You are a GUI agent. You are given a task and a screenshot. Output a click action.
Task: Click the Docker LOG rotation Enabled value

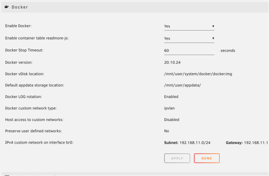[171, 97]
